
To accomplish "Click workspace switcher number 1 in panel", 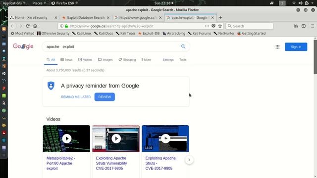I will (x=282, y=3).
